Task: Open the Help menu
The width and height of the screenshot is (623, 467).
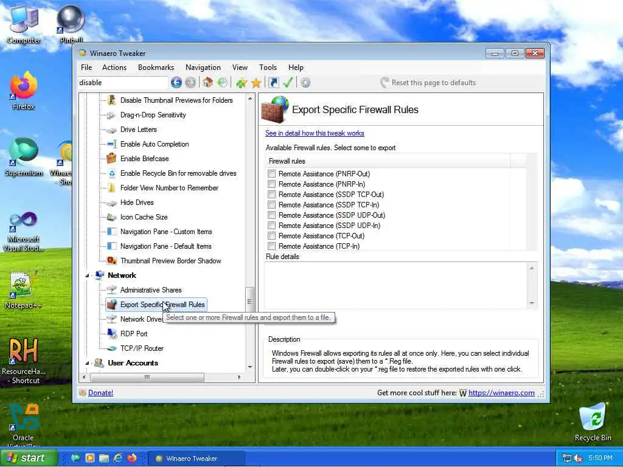Action: 296,67
